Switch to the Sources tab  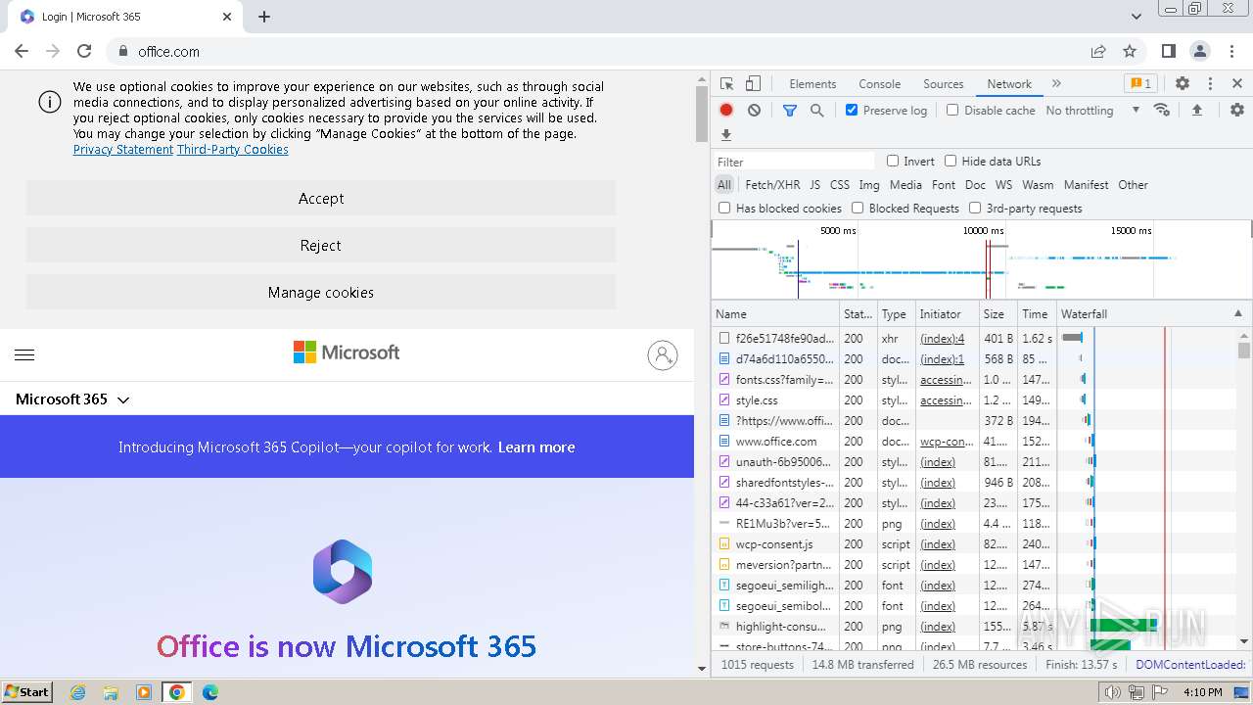pyautogui.click(x=943, y=84)
